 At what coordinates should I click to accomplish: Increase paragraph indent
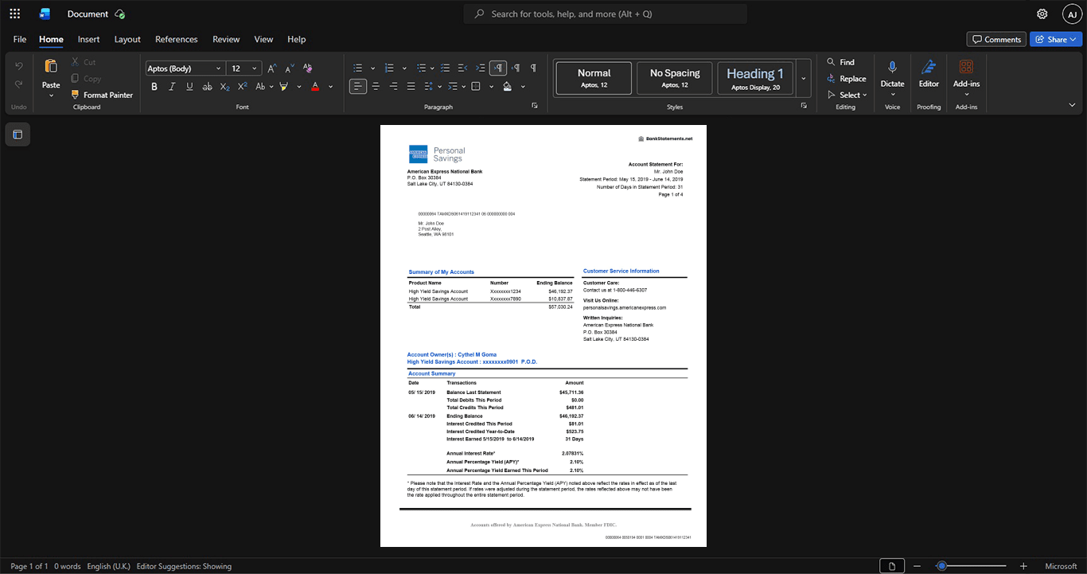coord(480,68)
